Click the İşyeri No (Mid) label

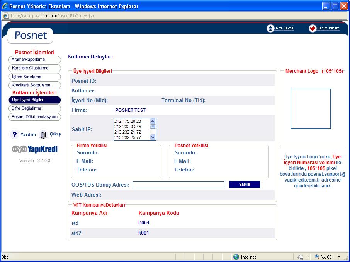tap(90, 101)
